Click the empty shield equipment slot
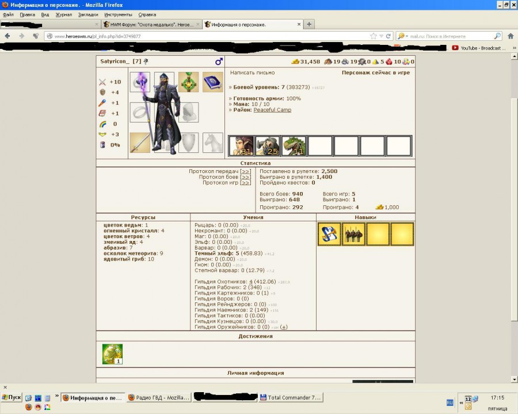518x414 pixels. coord(189,143)
